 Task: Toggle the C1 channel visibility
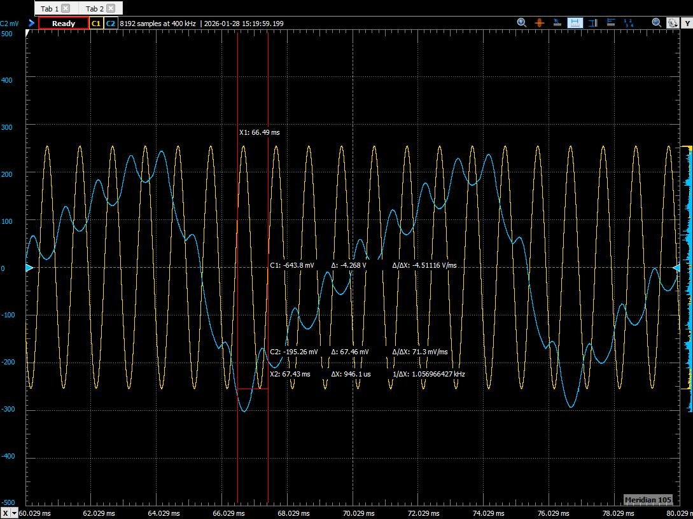pos(96,23)
